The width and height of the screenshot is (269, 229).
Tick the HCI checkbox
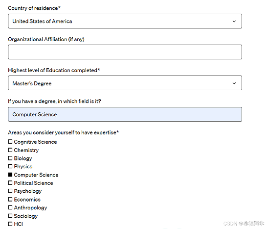point(10,224)
